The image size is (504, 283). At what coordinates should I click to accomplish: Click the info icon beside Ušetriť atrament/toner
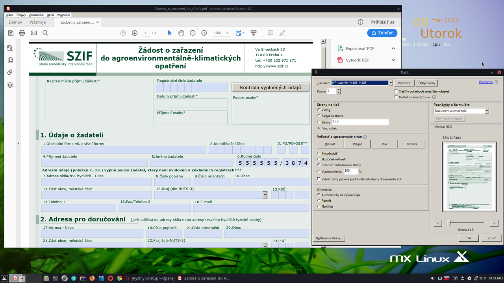tap(434, 97)
